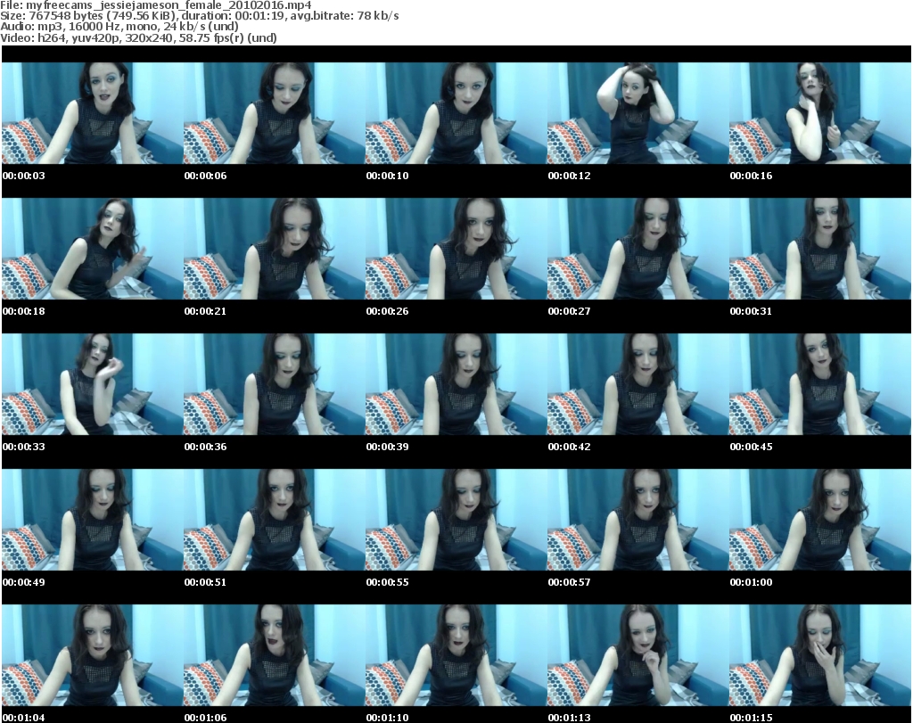Viewport: 913px width, 723px height.
Task: Select the thumbnail above timestamp 00:00:55
Action: 456,520
